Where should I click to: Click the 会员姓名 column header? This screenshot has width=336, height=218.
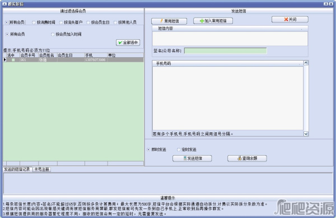(48, 55)
